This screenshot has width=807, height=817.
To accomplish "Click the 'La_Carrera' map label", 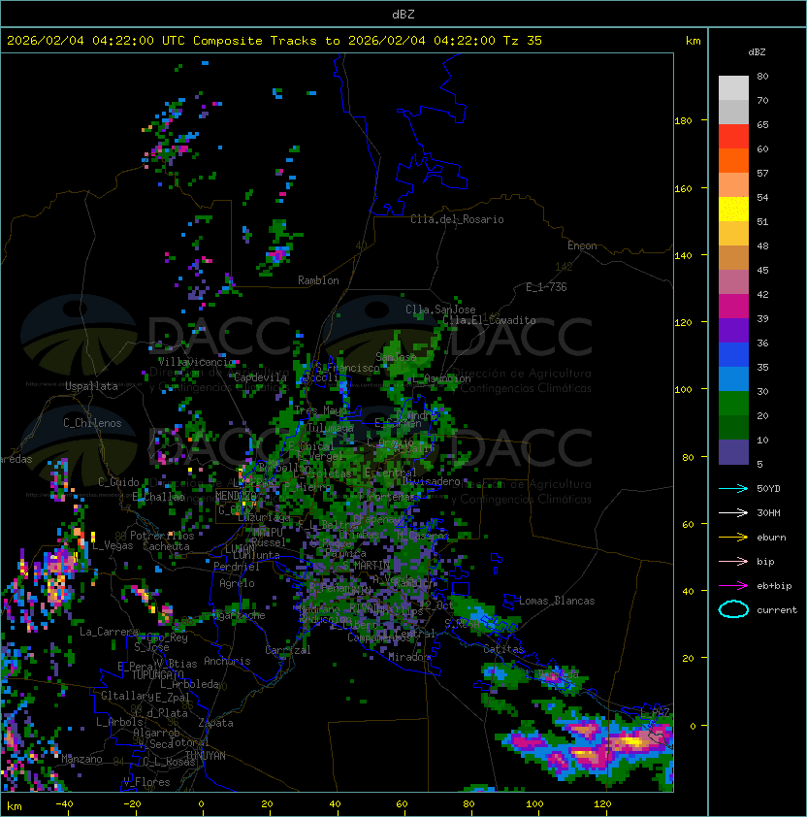I will (x=109, y=632).
